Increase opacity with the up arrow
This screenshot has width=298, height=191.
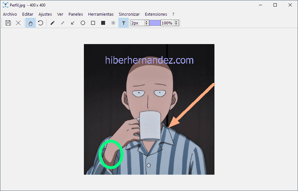tap(176, 22)
